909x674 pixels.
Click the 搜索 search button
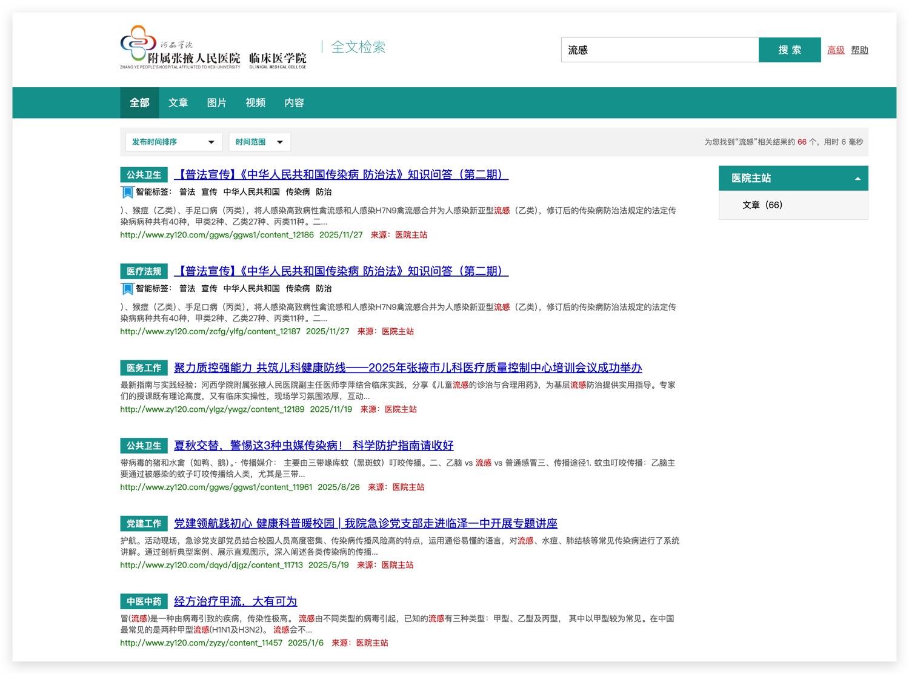coord(790,50)
